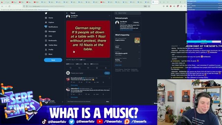Open account switcher menu at sidebar bottom
The width and height of the screenshot is (222, 125).
click(x=62, y=102)
